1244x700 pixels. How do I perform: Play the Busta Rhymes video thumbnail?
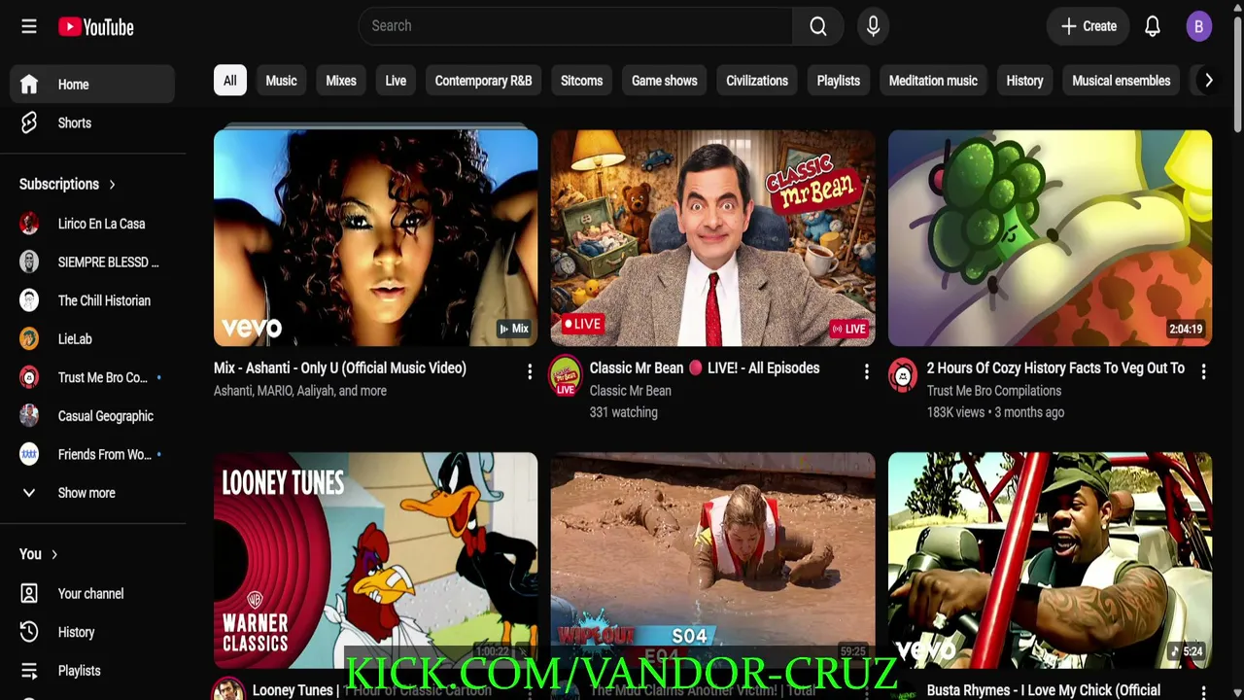click(1050, 559)
